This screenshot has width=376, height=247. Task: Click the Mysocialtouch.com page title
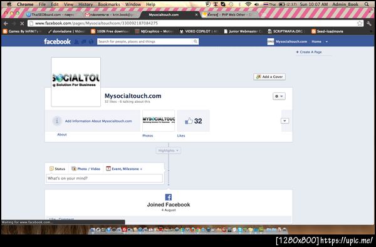(133, 96)
